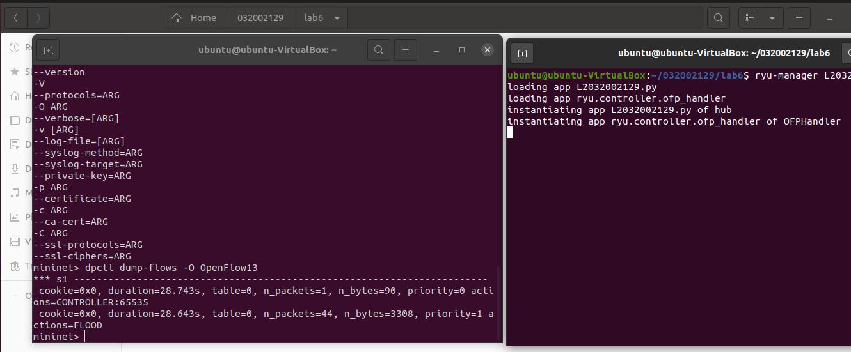Screen dimensions: 851x352
Task: Click '--log-file=[ARG]' line
Action: point(79,141)
